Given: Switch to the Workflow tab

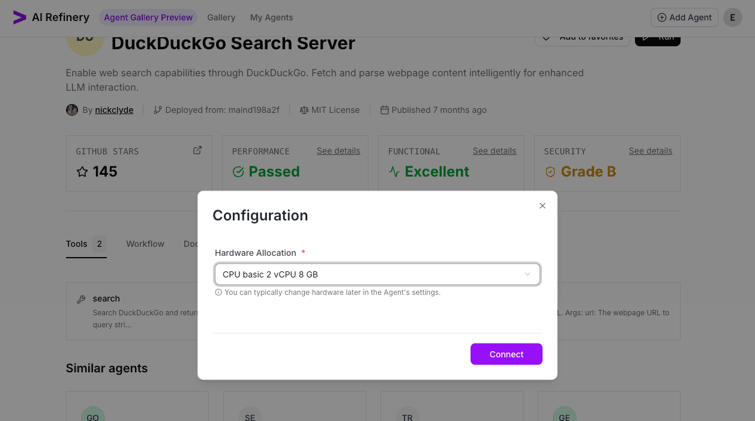Looking at the screenshot, I should 145,244.
